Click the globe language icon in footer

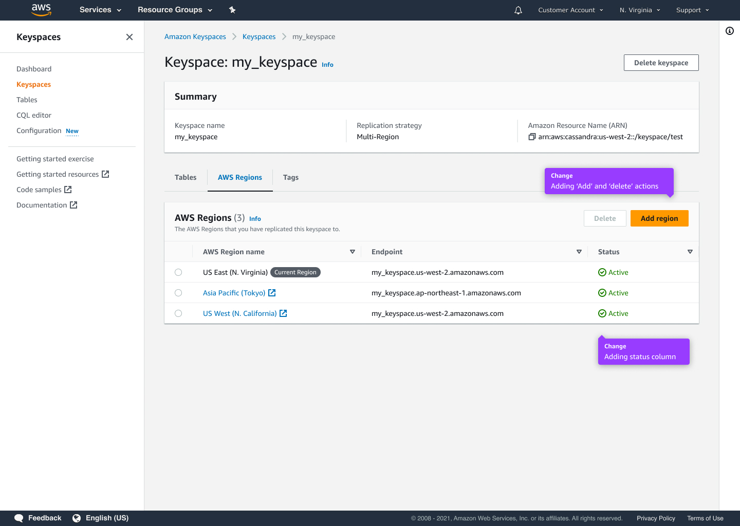pyautogui.click(x=77, y=518)
